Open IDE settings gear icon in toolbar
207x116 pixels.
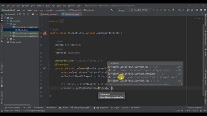(x=201, y=10)
